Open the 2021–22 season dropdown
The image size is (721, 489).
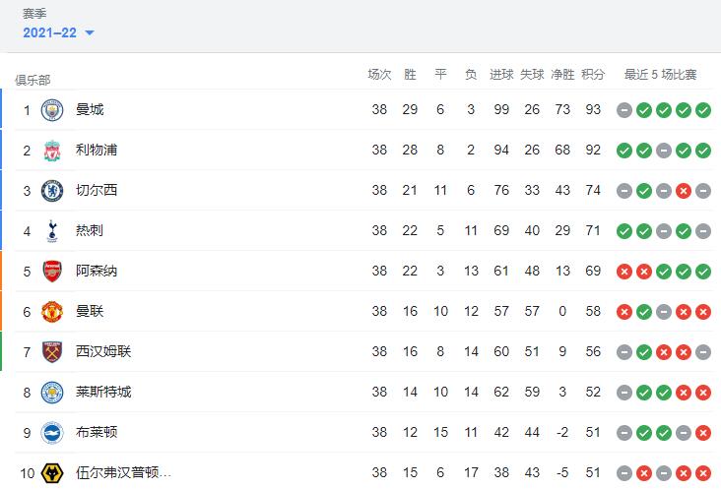pyautogui.click(x=58, y=32)
